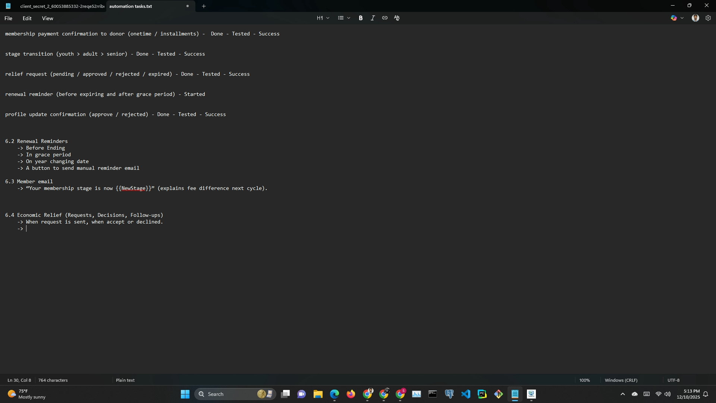
Task: Click the 100% zoom level indicator
Action: [x=584, y=380]
